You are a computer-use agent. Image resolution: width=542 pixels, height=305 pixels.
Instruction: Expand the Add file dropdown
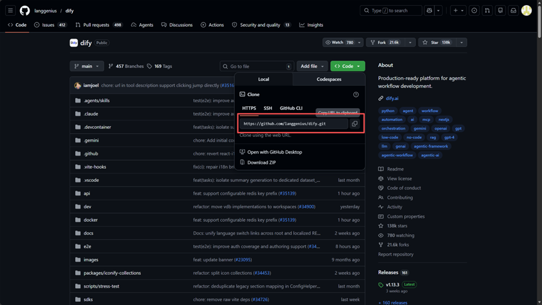tap(312, 66)
